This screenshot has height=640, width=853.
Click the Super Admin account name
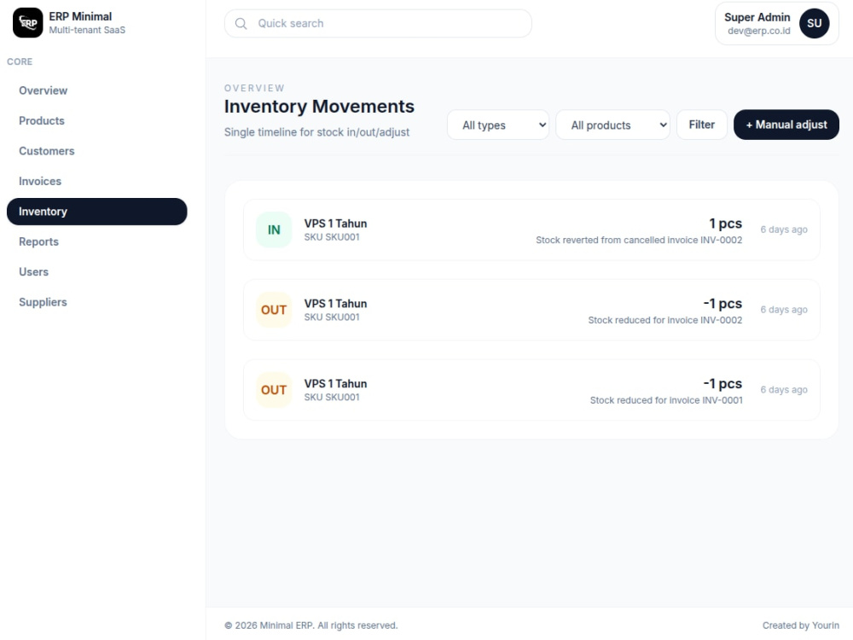click(757, 17)
